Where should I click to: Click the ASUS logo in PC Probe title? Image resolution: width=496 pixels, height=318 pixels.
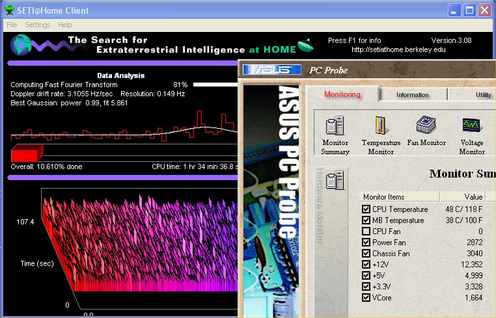(x=271, y=70)
